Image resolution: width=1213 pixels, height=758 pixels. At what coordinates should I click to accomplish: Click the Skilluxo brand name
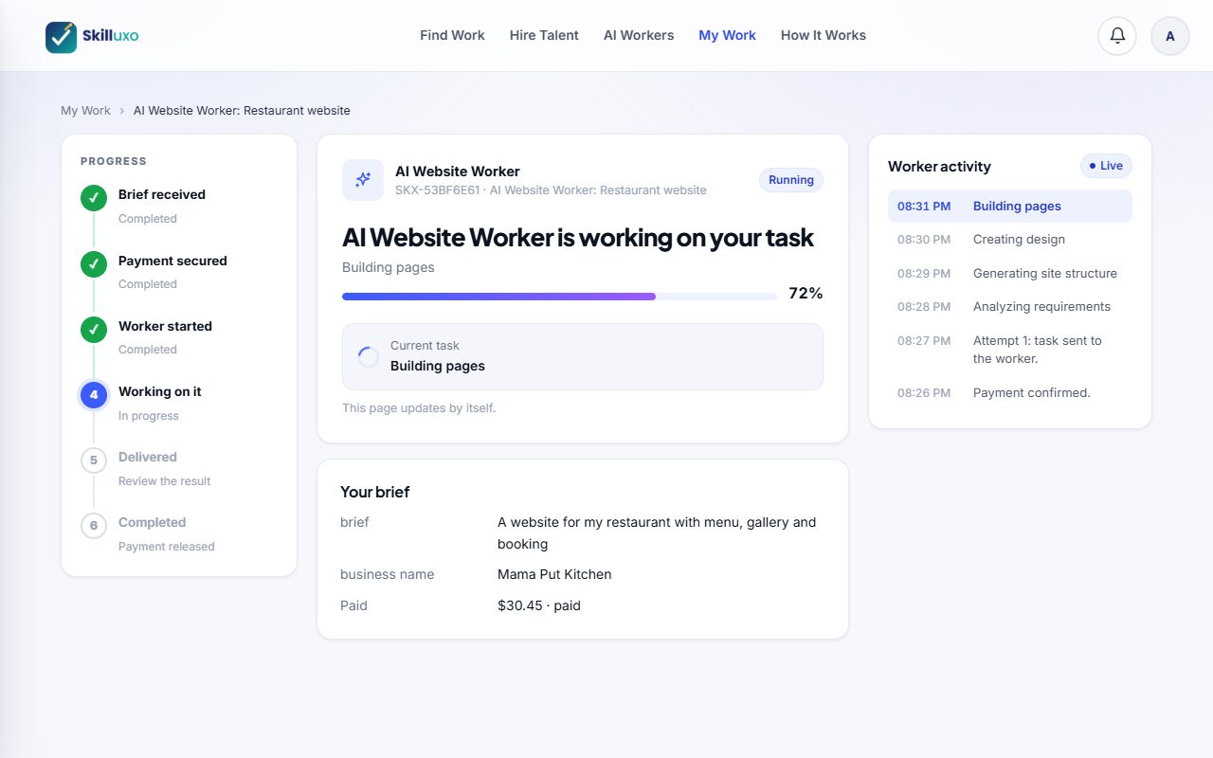tap(110, 36)
